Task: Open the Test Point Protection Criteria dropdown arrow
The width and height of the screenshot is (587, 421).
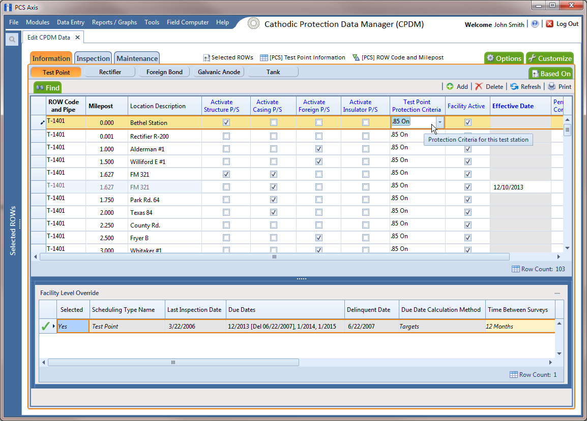Action: [440, 122]
